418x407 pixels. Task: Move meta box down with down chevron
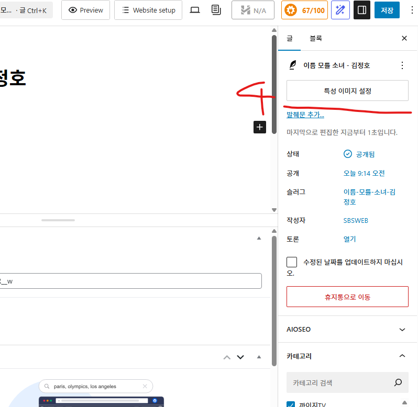coord(240,357)
